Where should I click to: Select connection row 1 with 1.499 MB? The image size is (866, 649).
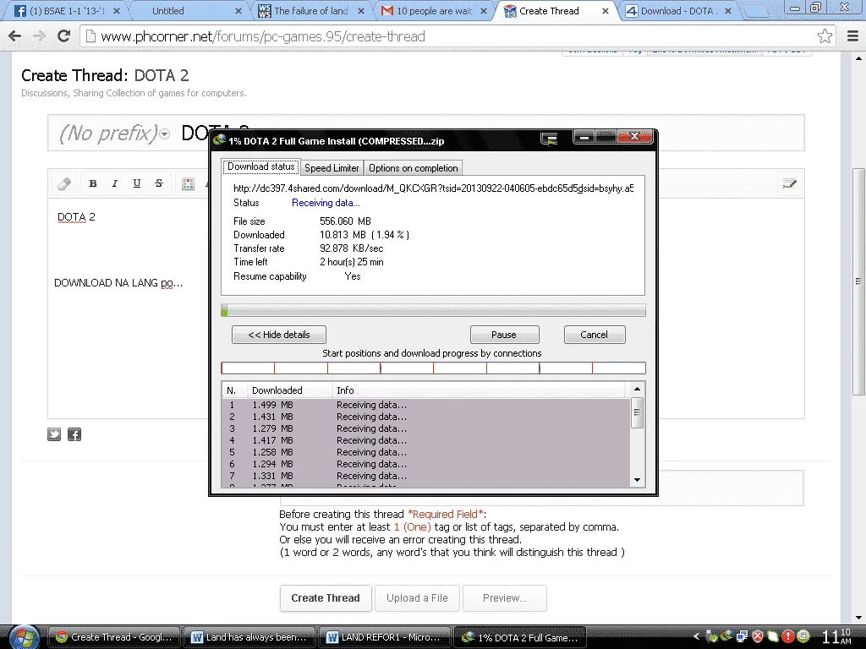(426, 405)
